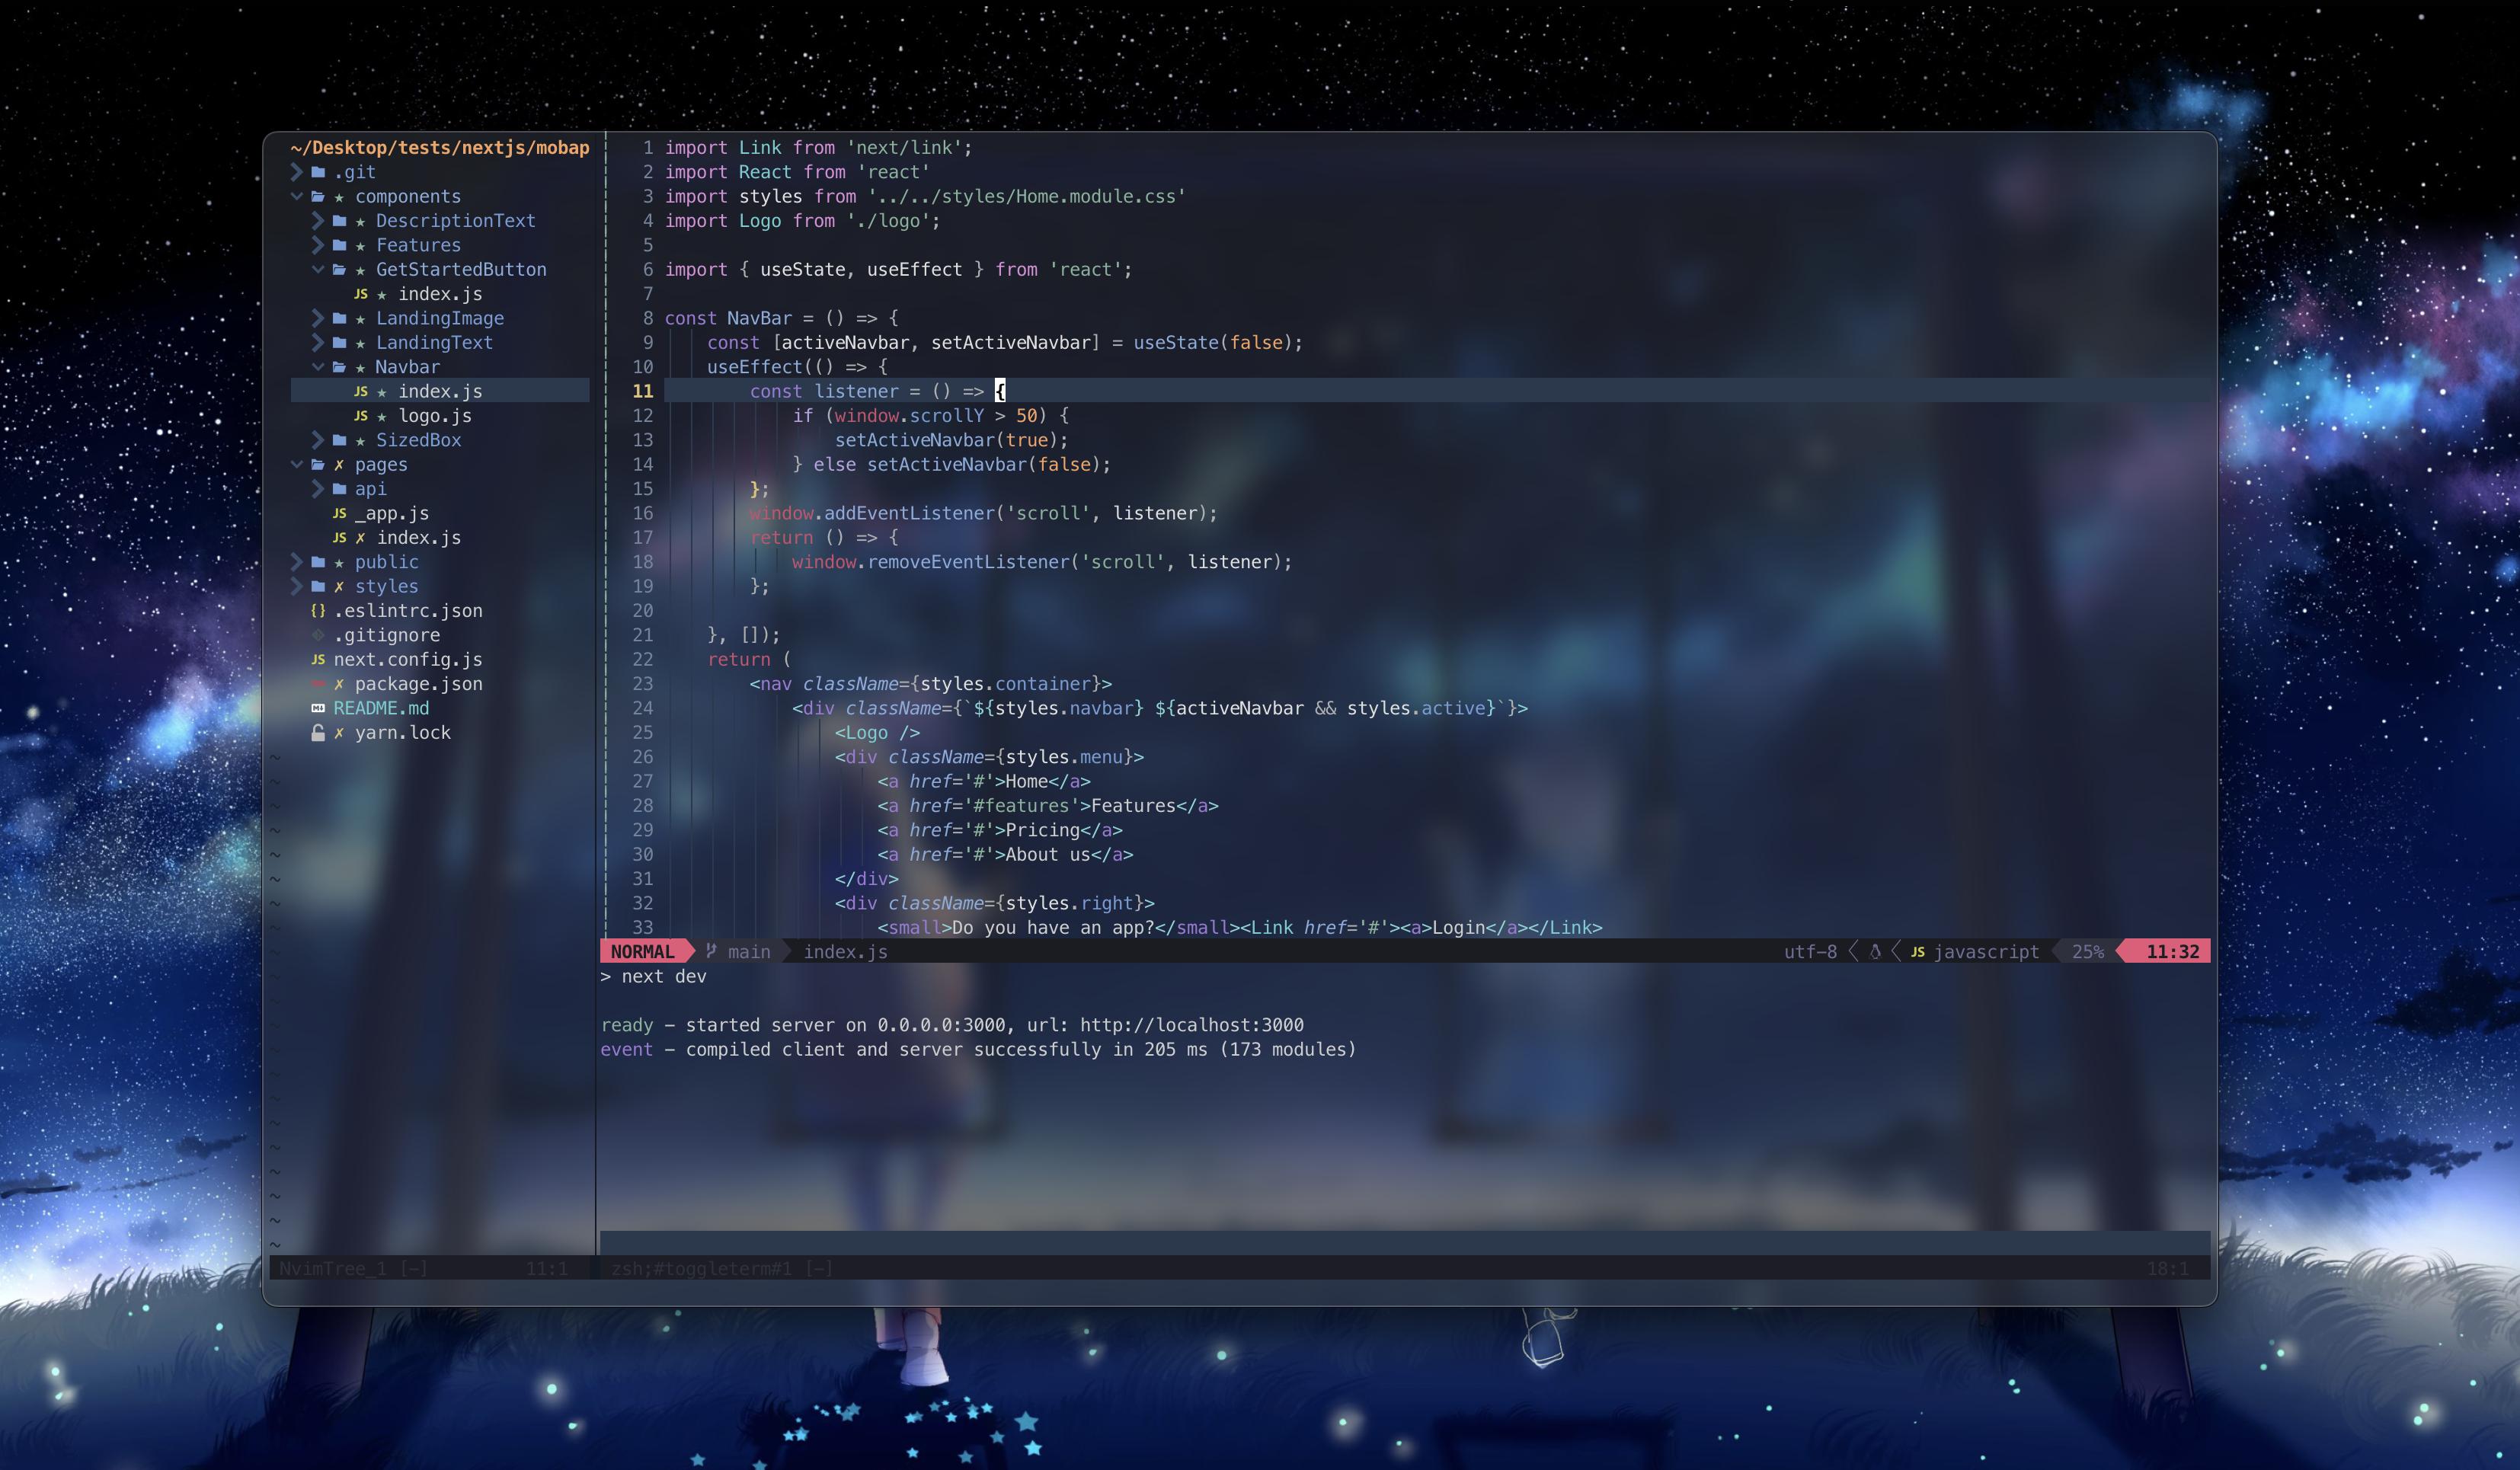Expand the public folder chevron
Image resolution: width=2520 pixels, height=1470 pixels.
click(296, 562)
